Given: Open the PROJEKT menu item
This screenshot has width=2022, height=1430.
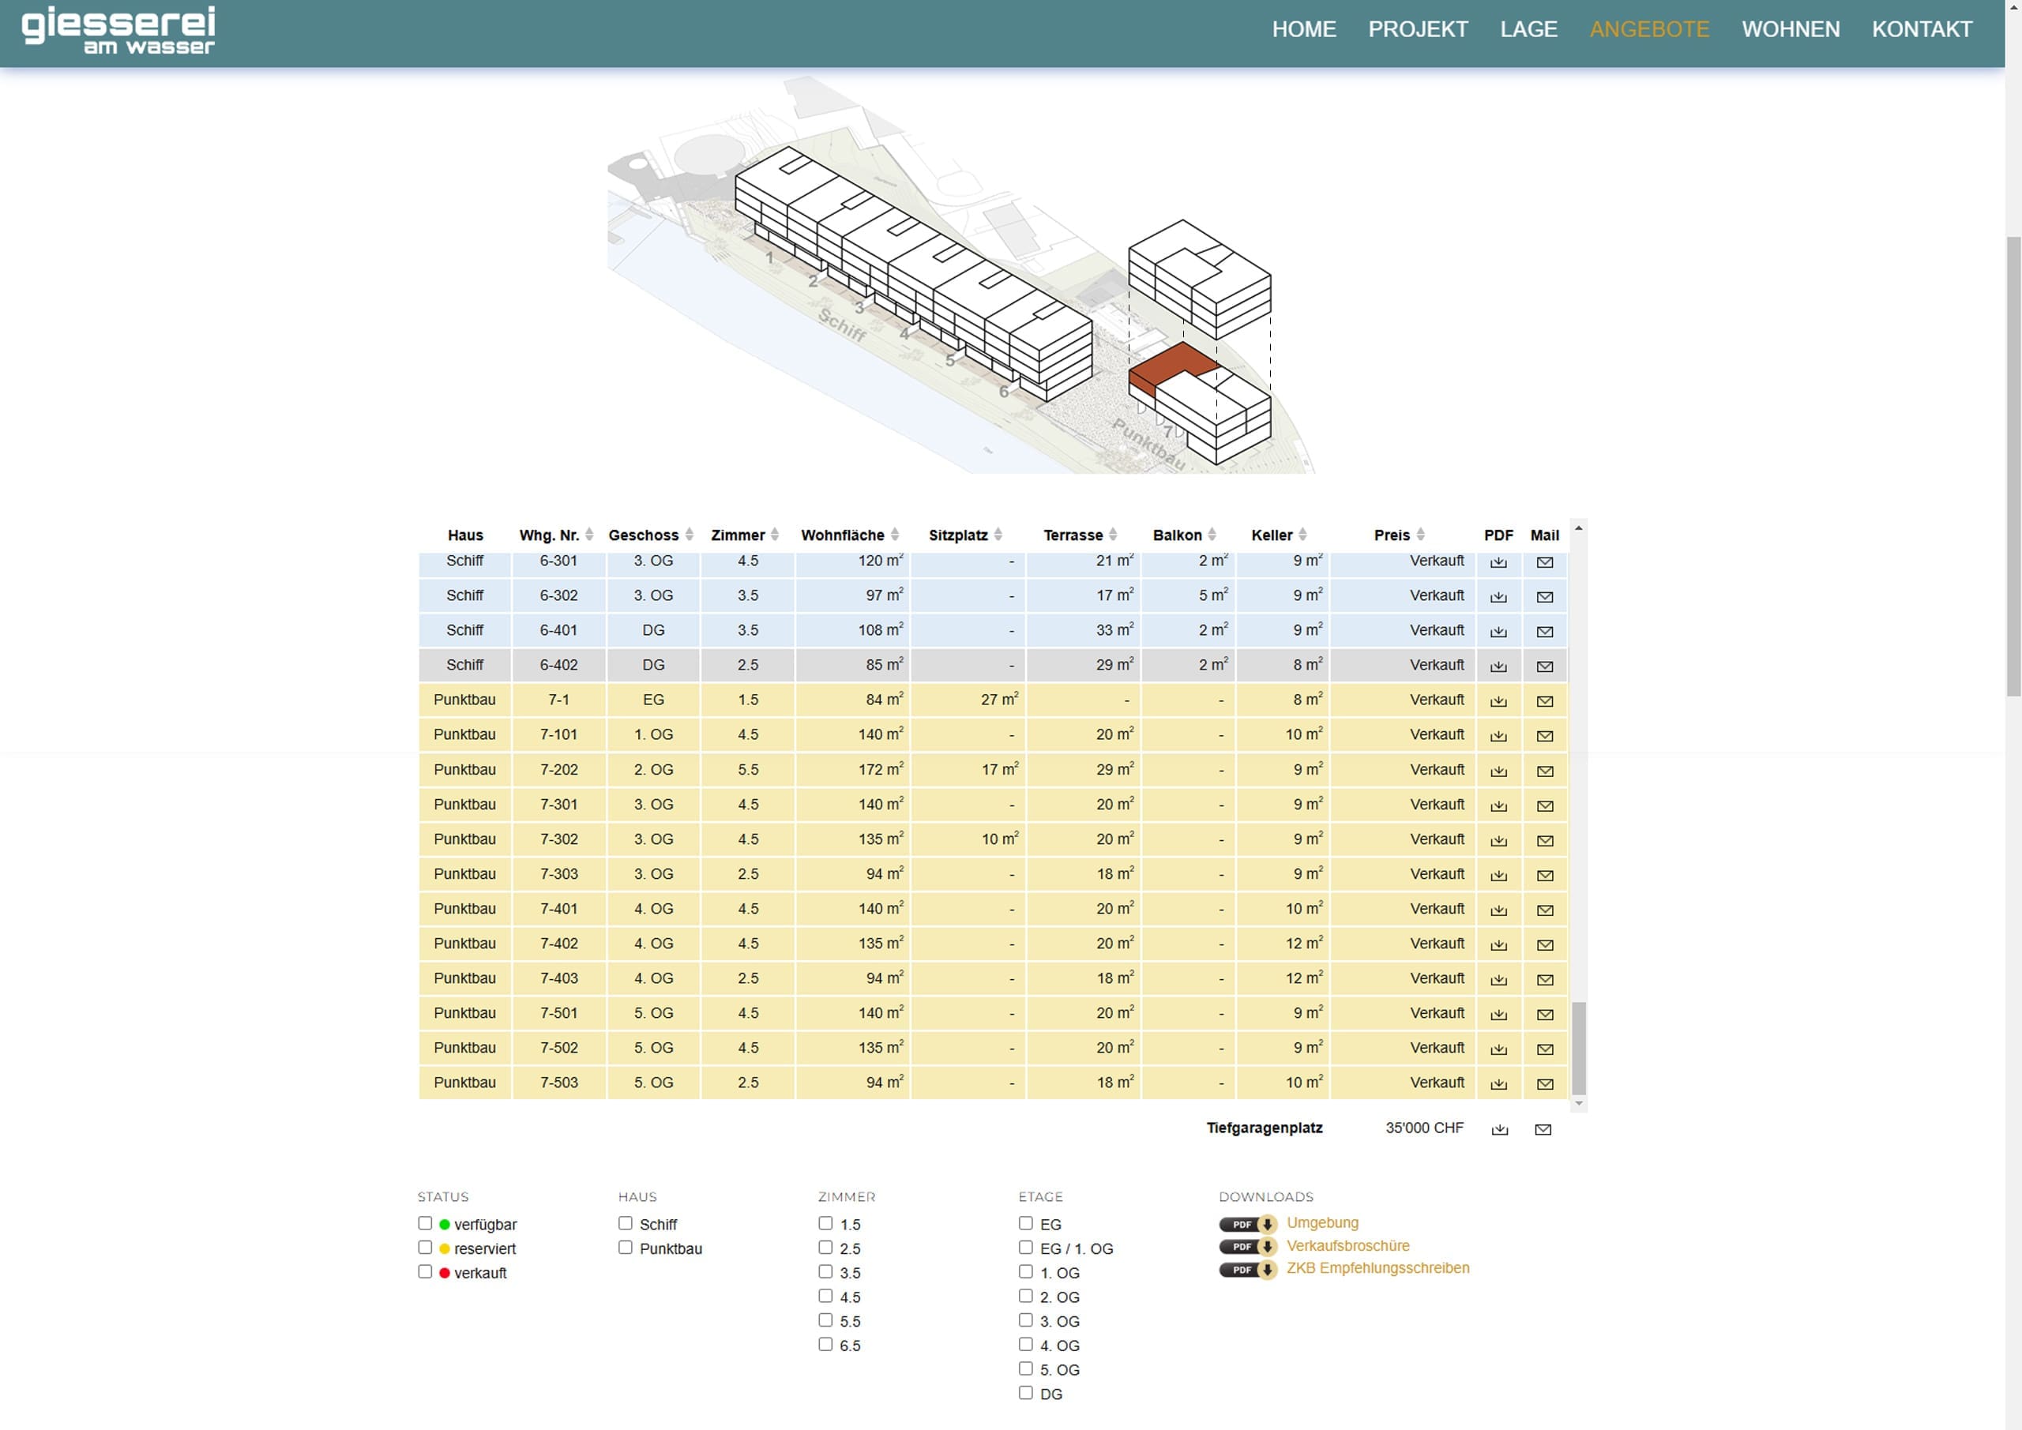Looking at the screenshot, I should [1418, 30].
